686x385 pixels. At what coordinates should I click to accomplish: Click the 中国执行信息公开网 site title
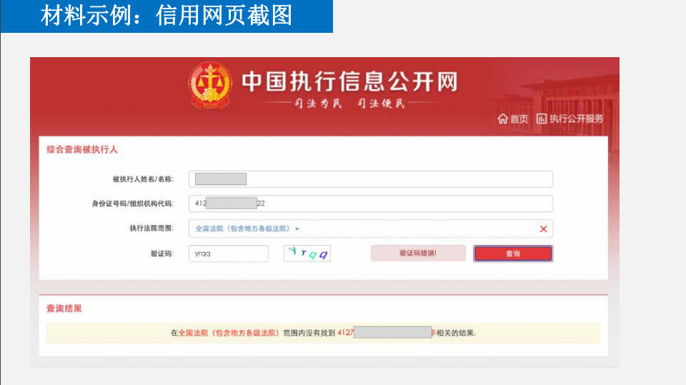349,82
